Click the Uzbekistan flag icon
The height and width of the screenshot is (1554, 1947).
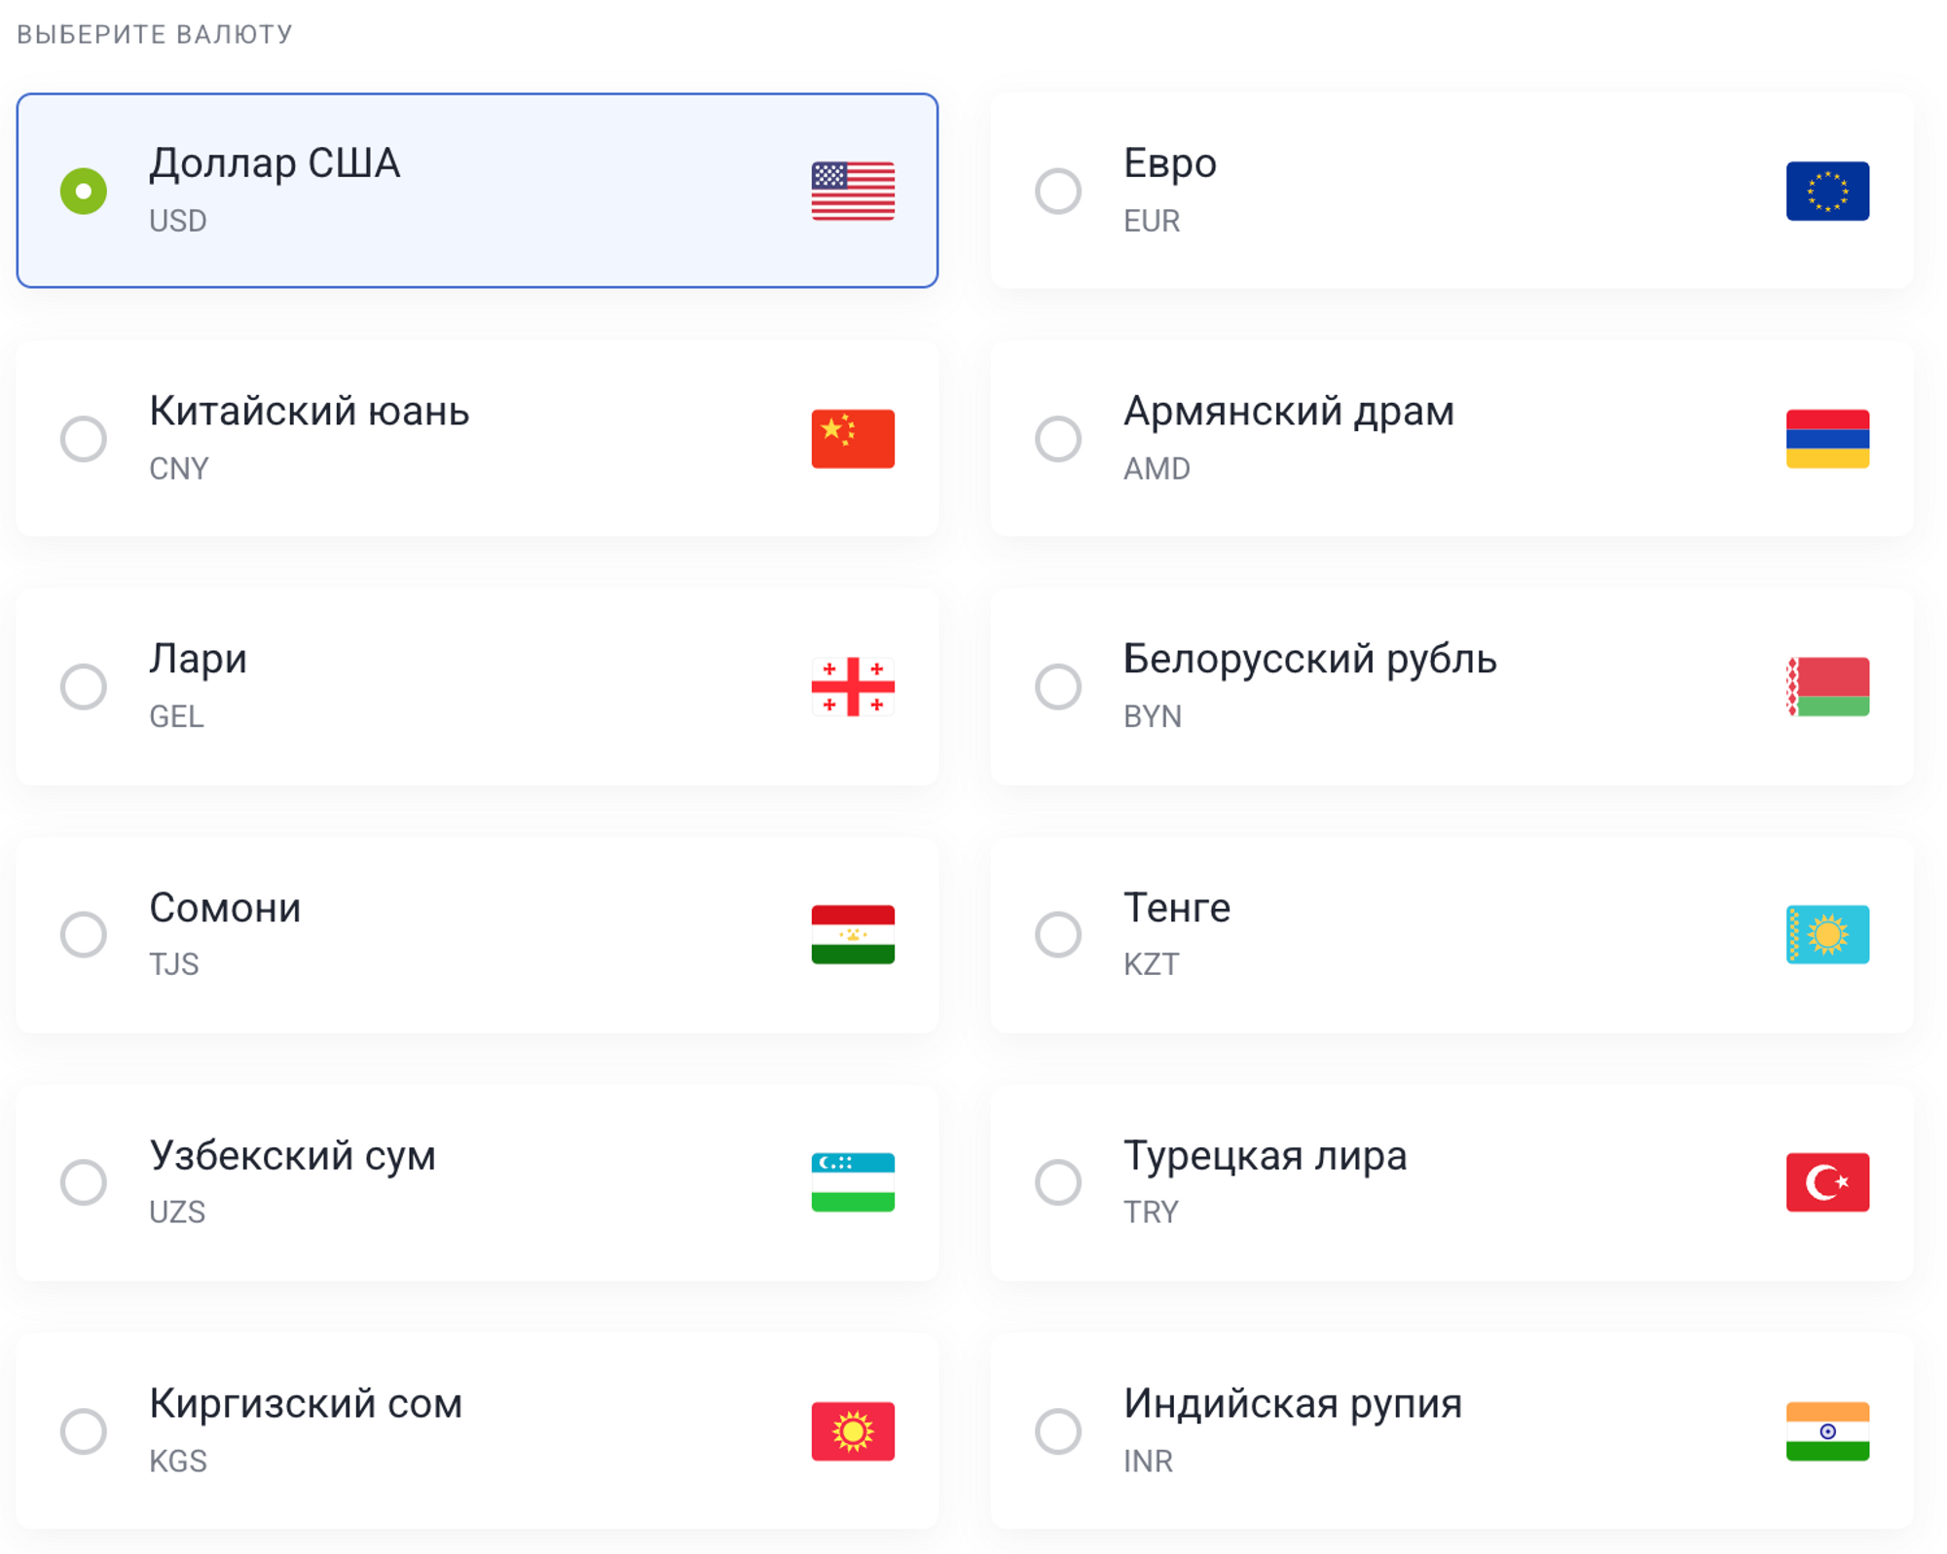tap(853, 1182)
